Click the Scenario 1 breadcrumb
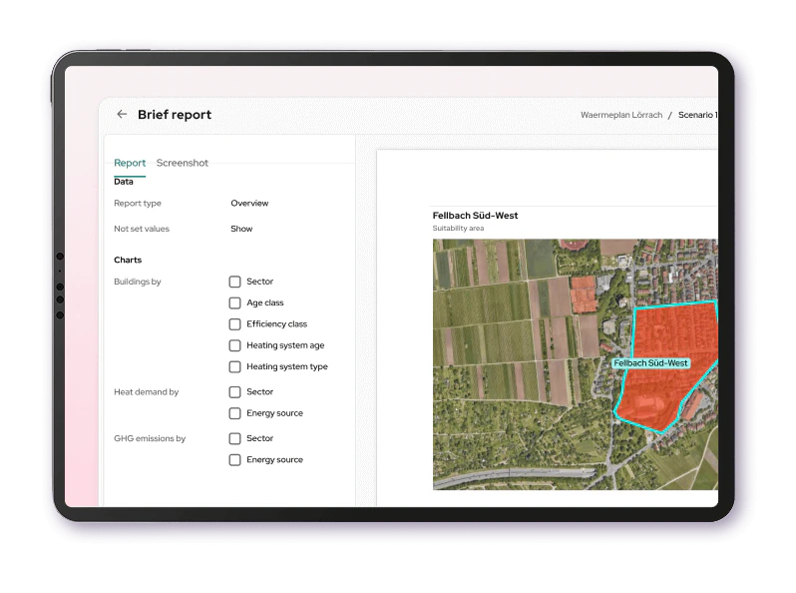Image resolution: width=796 pixels, height=593 pixels. 696,115
